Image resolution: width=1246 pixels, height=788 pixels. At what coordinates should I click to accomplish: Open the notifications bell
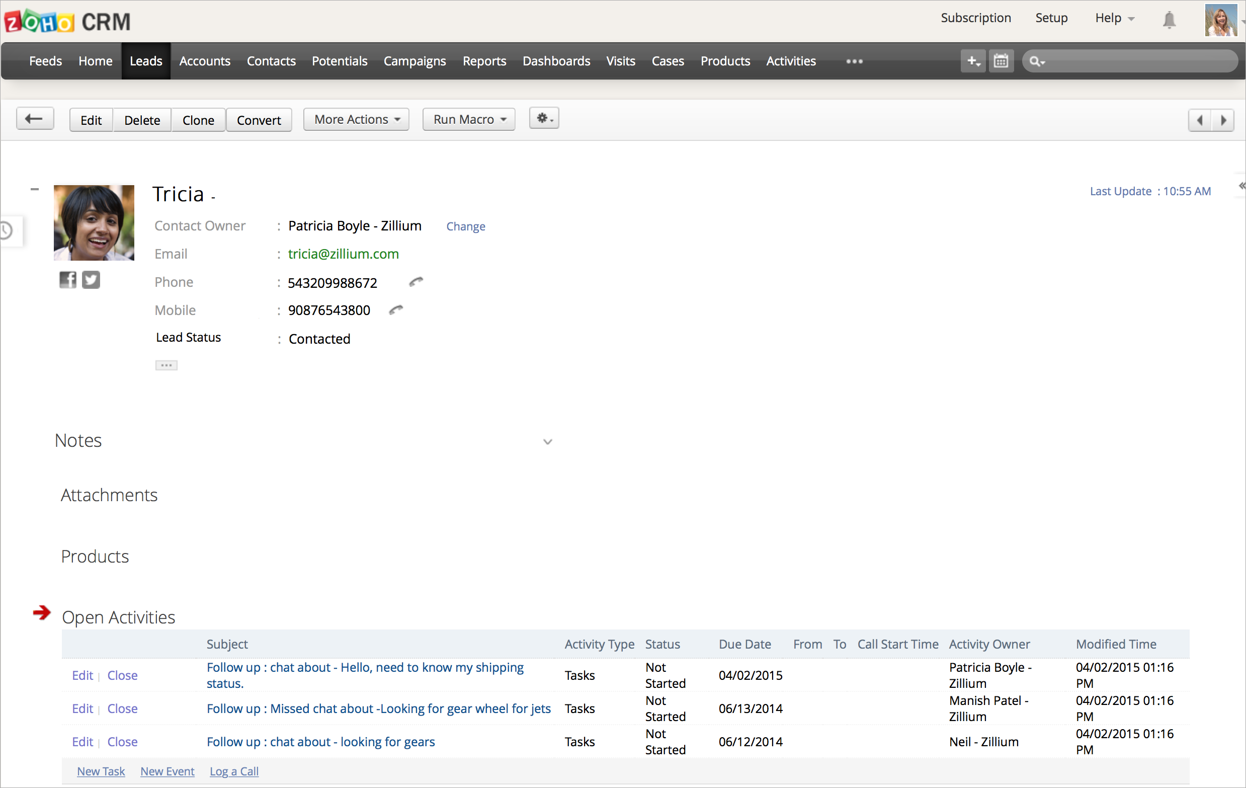click(1169, 20)
